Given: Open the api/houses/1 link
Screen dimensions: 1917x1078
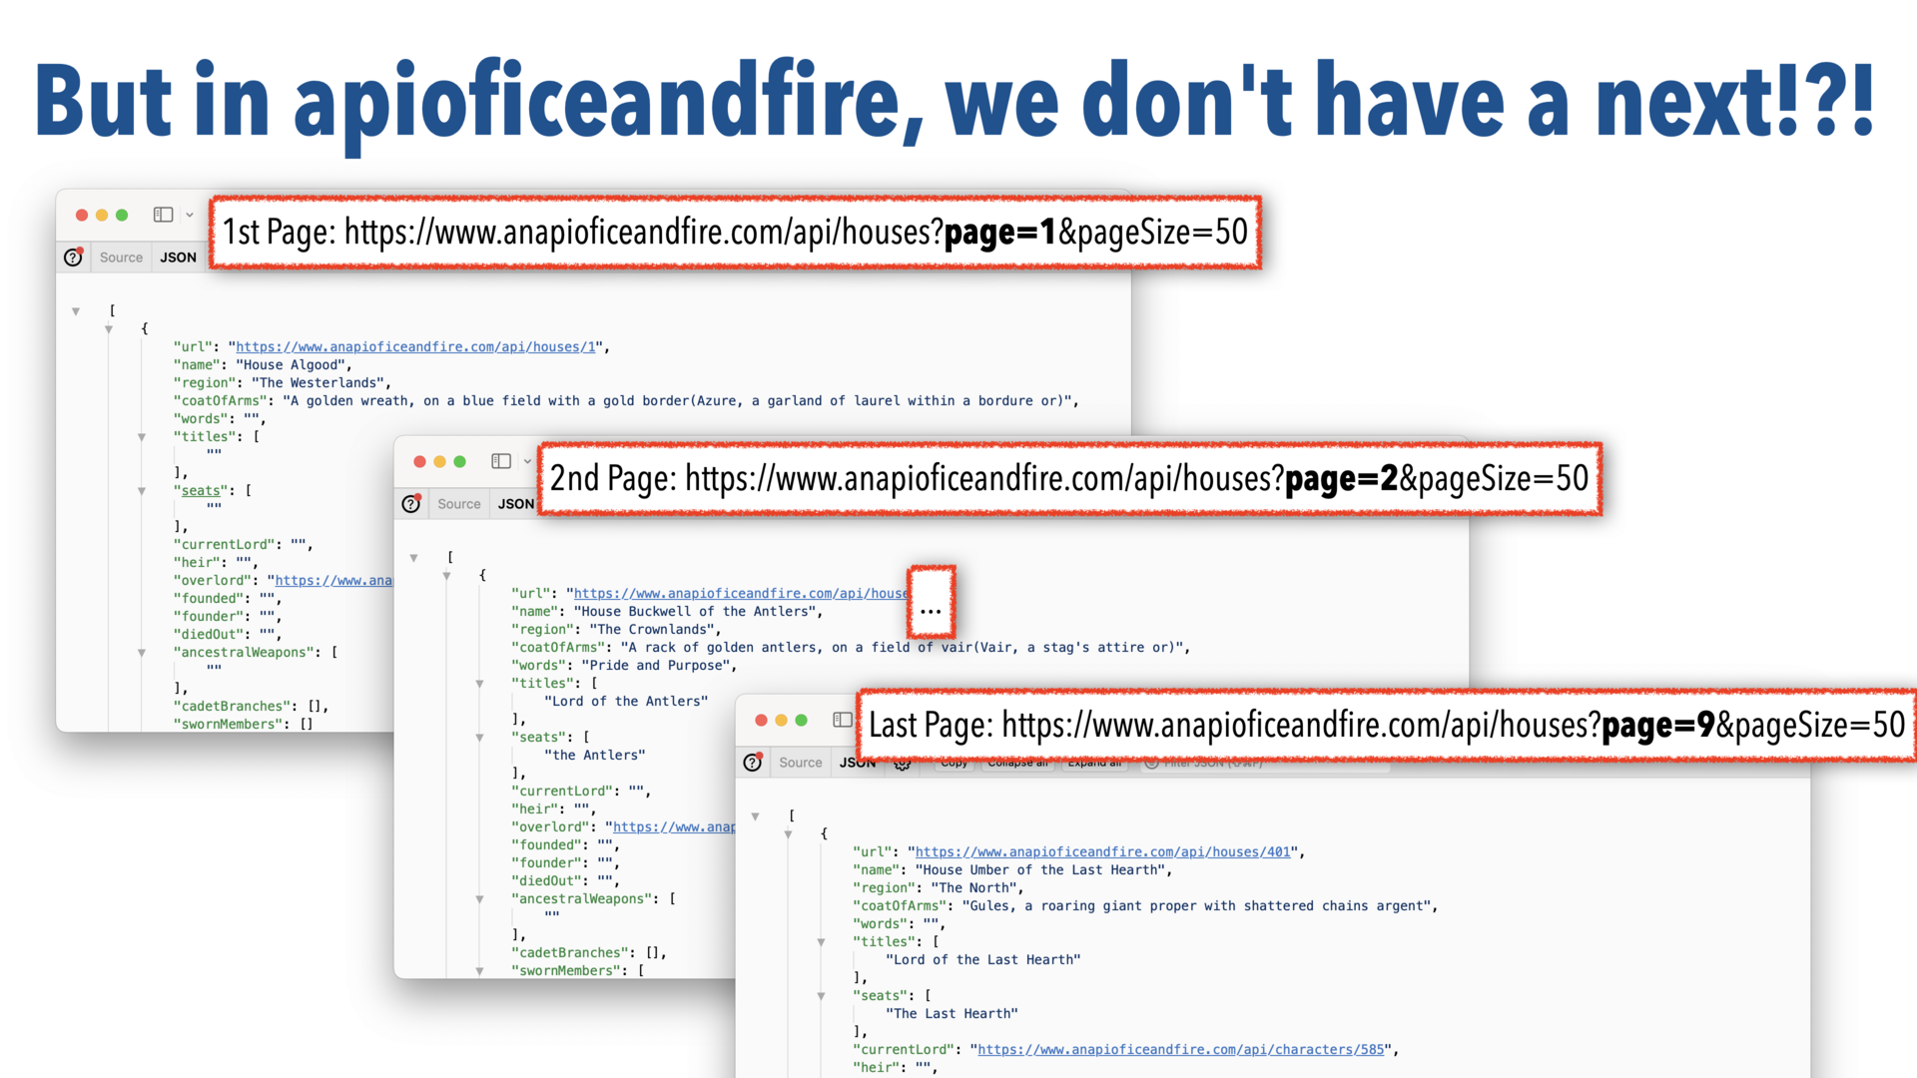Looking at the screenshot, I should tap(415, 347).
